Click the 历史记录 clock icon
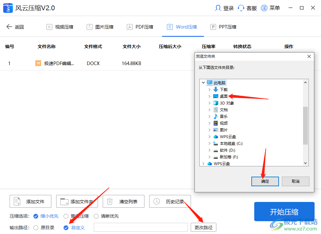321x234 pixels. point(157,201)
